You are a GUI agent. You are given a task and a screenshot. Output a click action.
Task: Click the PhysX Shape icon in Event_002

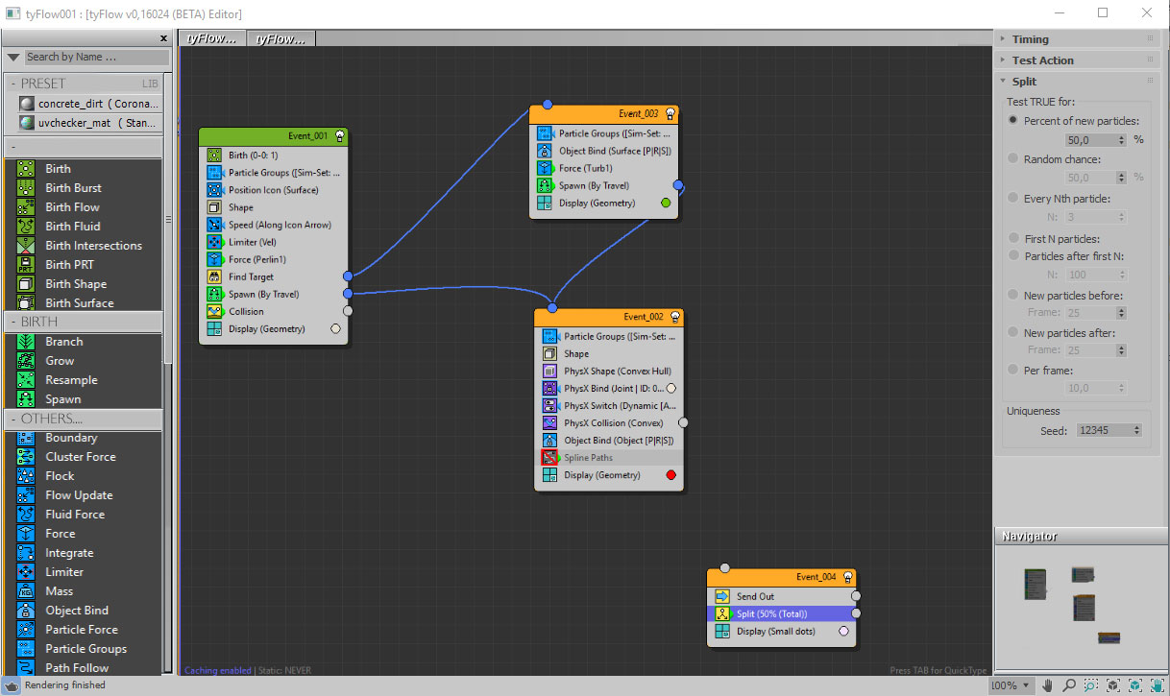coord(550,372)
